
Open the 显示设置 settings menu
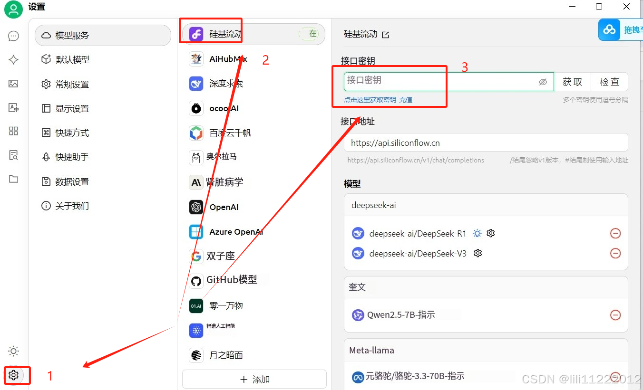[103, 108]
